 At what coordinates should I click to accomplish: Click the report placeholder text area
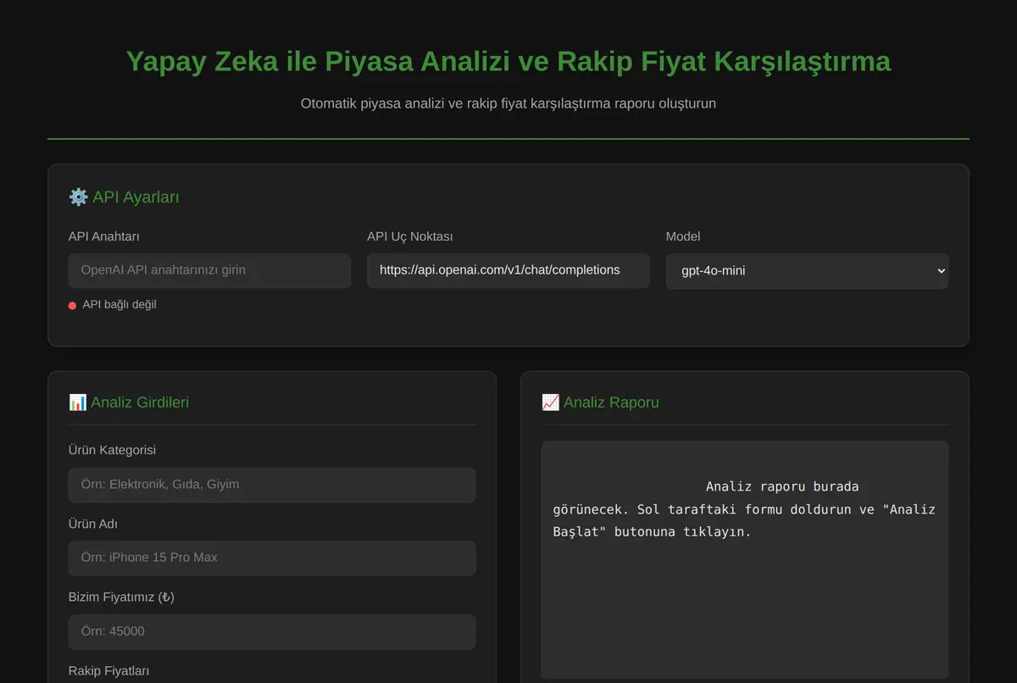[x=745, y=559]
